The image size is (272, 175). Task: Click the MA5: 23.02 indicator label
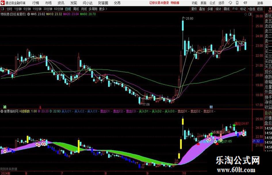click(x=38, y=14)
